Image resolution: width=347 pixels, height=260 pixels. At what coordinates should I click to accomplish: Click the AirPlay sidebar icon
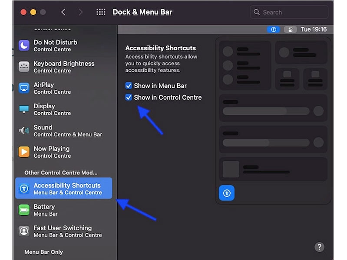(24, 88)
